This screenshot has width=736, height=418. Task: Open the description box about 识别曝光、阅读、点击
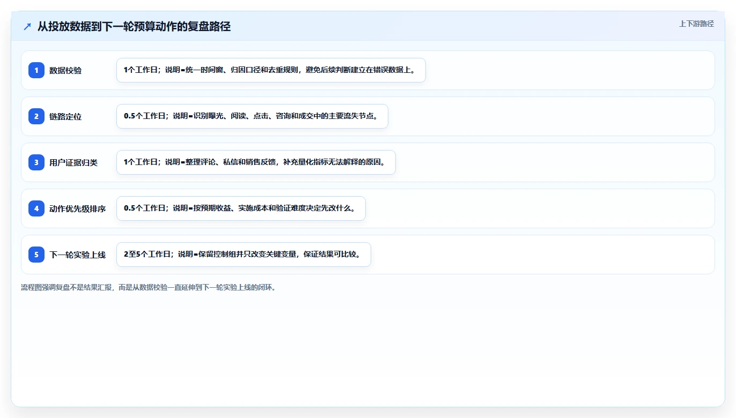(x=252, y=116)
